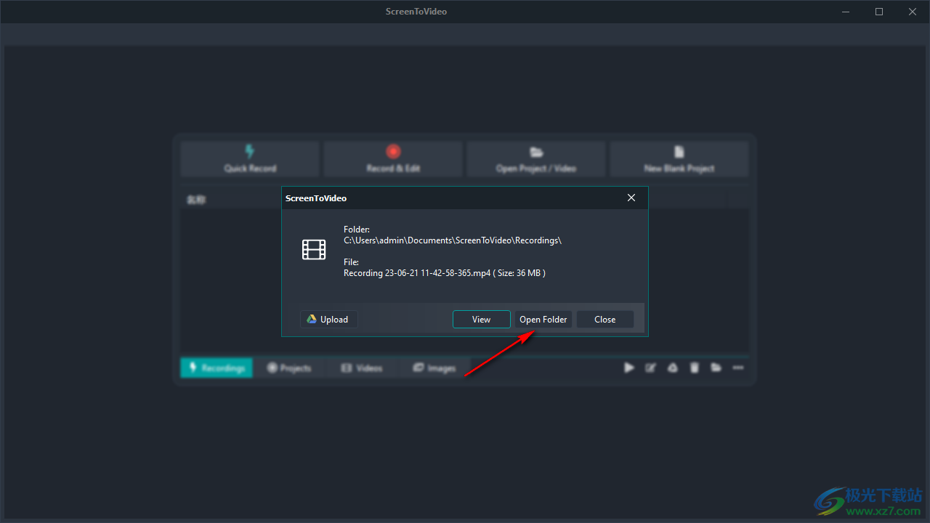Upload the recording to Google Drive
Image resolution: width=930 pixels, height=523 pixels.
click(x=328, y=320)
